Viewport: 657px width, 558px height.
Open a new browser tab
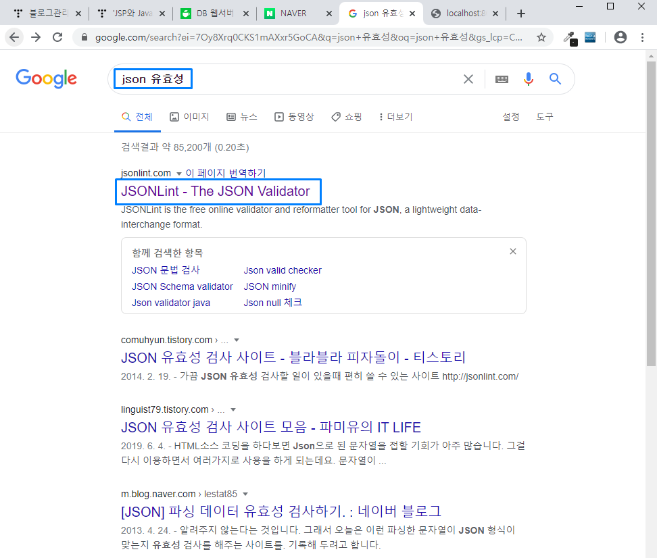point(521,14)
